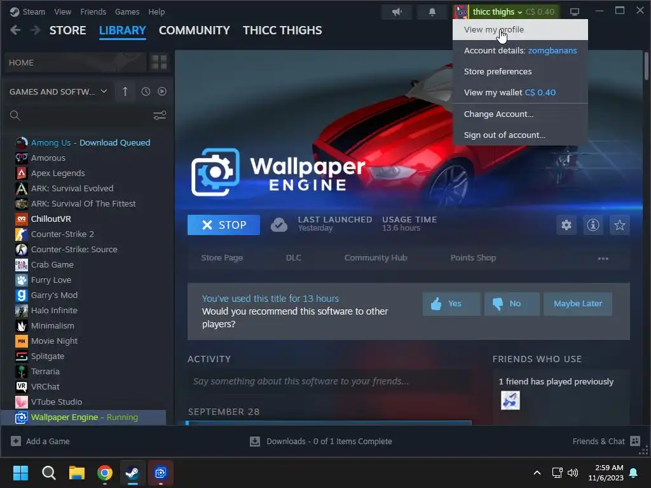
Task: Click Sign out of account
Action: click(520, 135)
